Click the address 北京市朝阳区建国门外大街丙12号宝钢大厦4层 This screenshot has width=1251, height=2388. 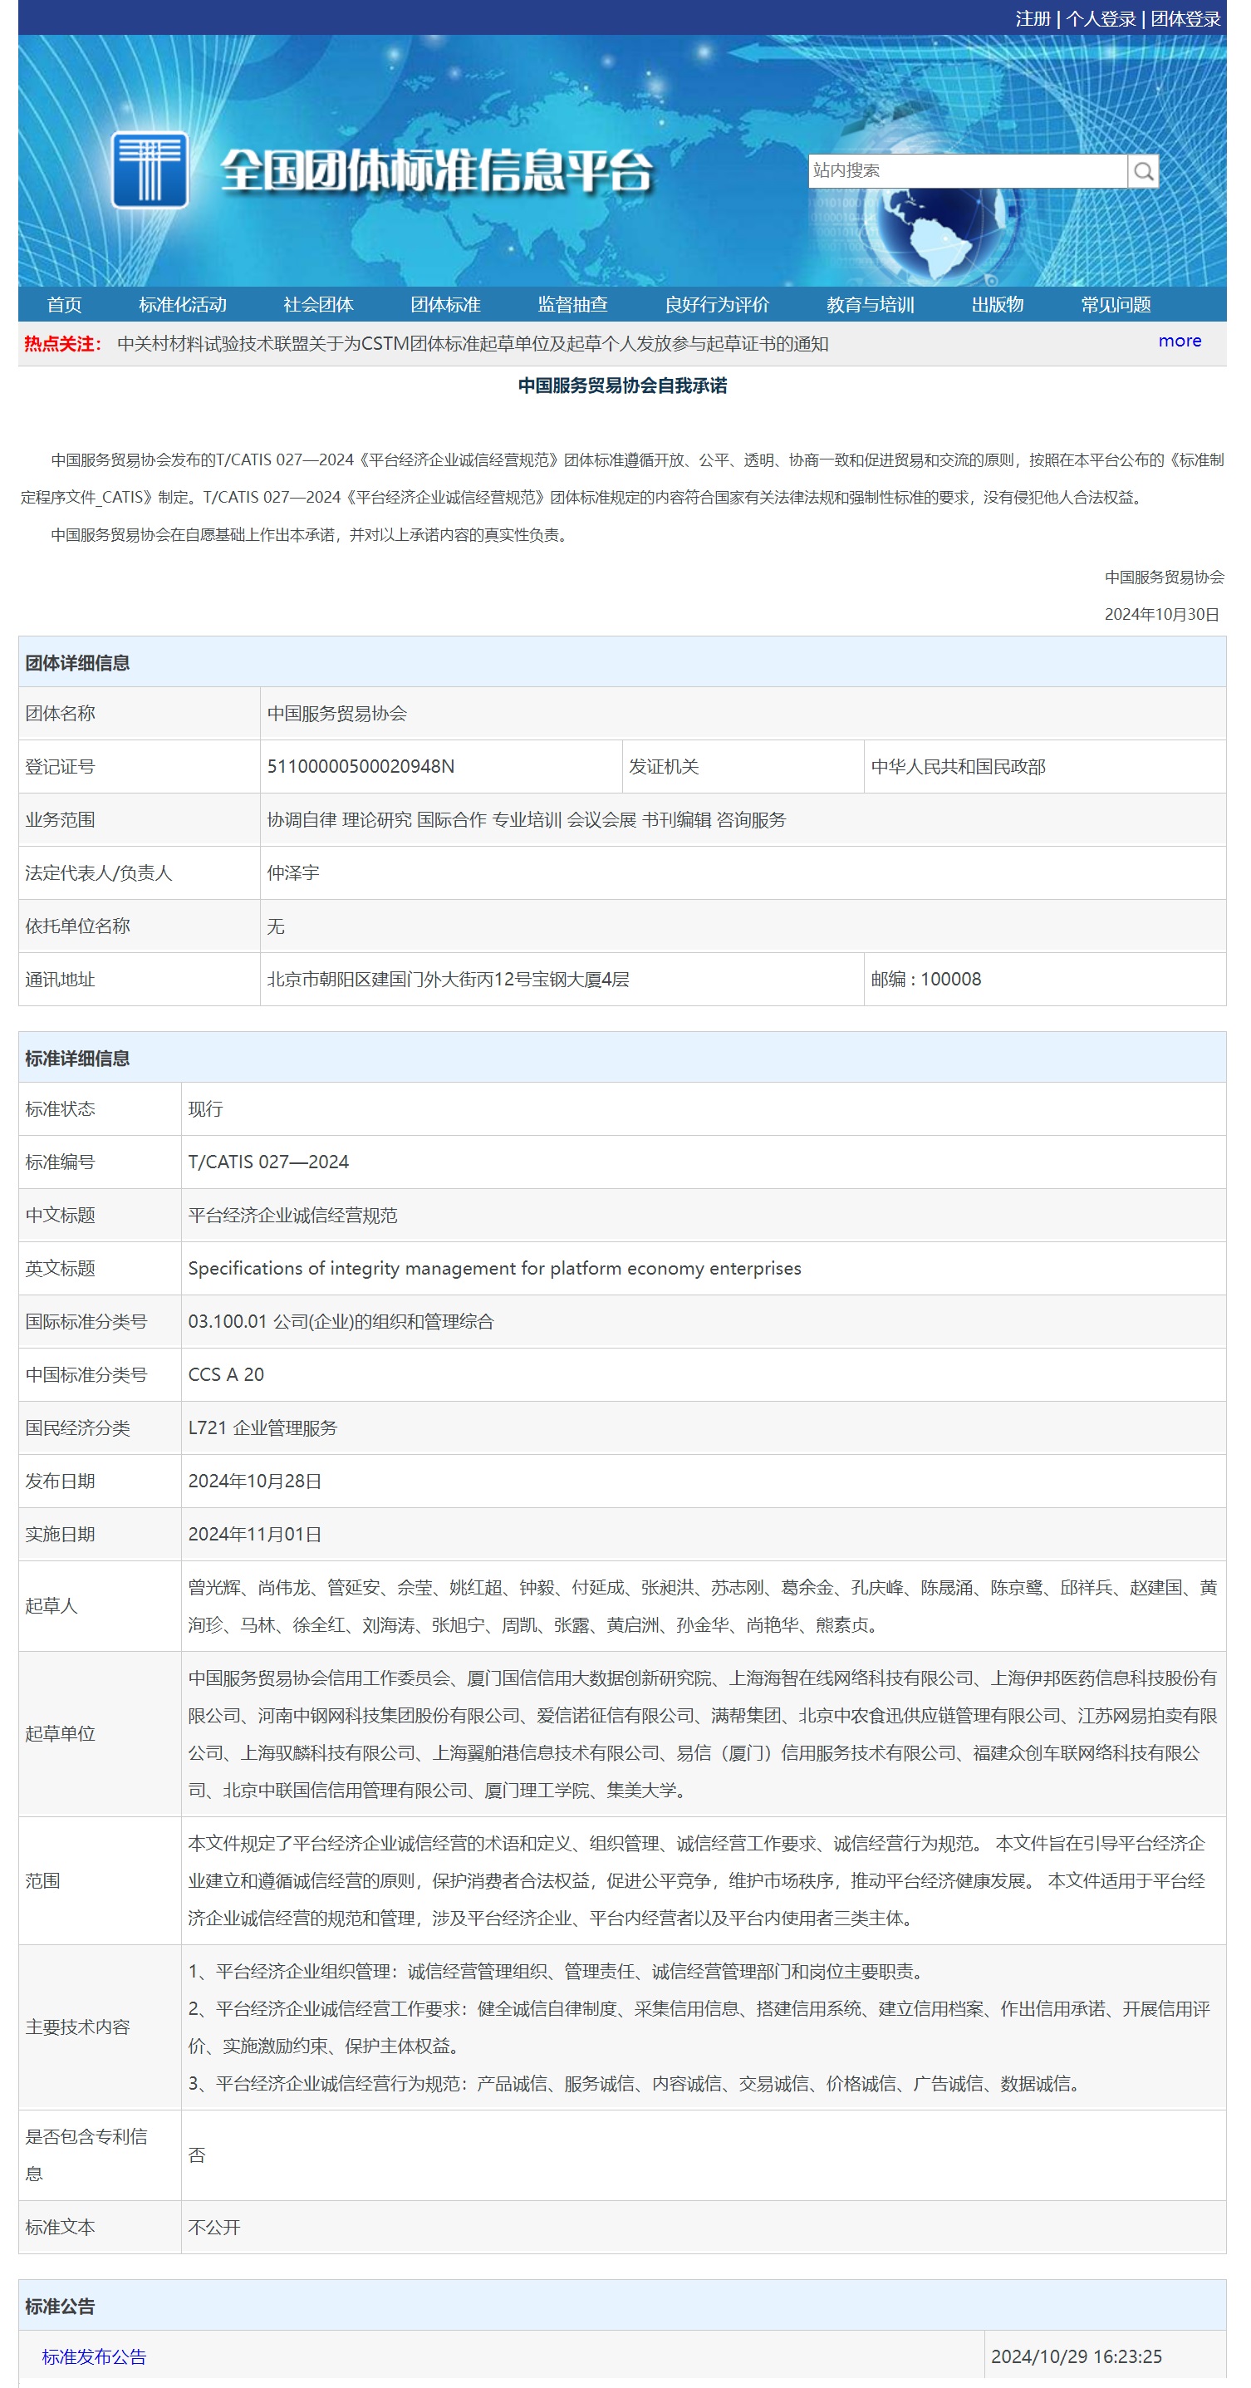click(x=448, y=980)
